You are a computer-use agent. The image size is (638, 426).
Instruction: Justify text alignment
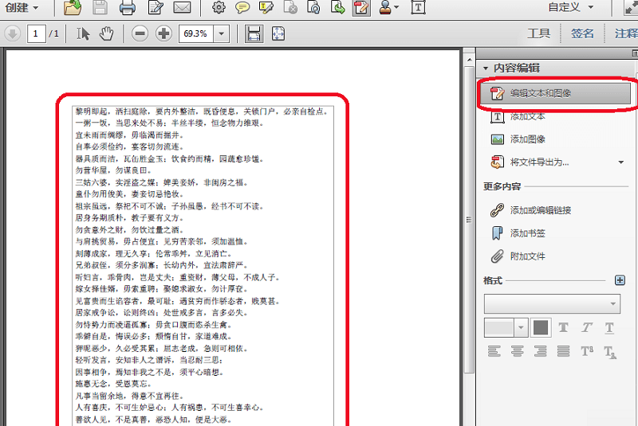tap(564, 351)
